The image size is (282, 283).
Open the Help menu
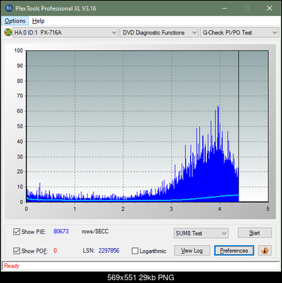pos(39,21)
